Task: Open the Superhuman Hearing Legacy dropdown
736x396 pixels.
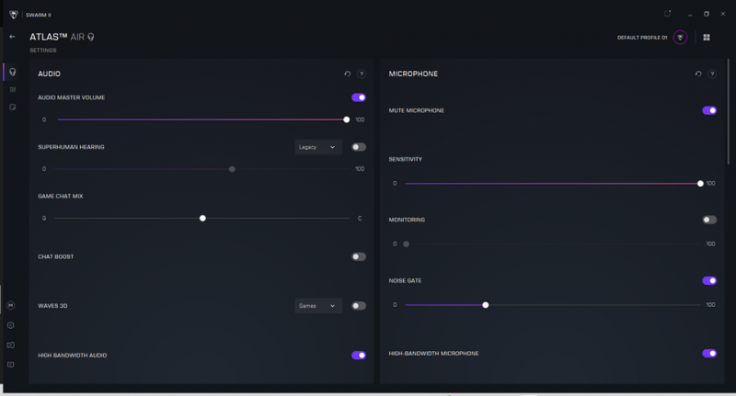Action: pos(318,147)
